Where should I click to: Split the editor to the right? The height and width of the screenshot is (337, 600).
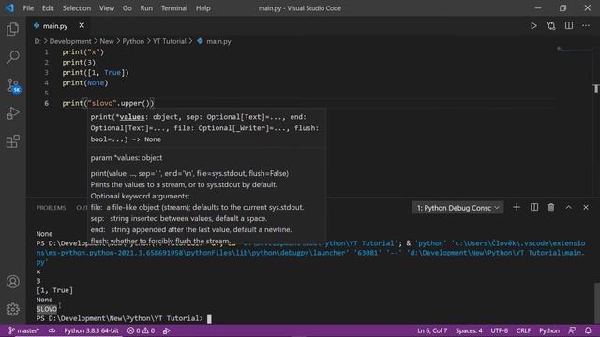[569, 25]
